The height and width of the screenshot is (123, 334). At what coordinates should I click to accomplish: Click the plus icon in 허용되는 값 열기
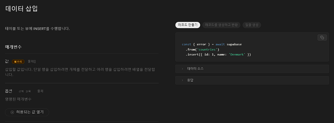pyautogui.click(x=12, y=112)
